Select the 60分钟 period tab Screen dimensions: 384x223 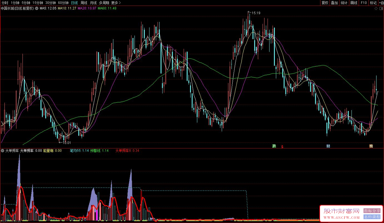63,3
